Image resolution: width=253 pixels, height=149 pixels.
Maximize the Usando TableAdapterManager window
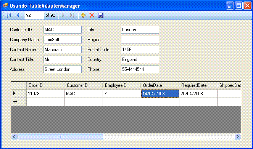pos(238,6)
